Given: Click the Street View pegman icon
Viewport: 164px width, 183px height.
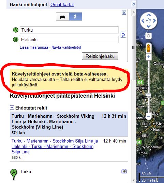Looking at the screenshot, I should pos(148,48).
